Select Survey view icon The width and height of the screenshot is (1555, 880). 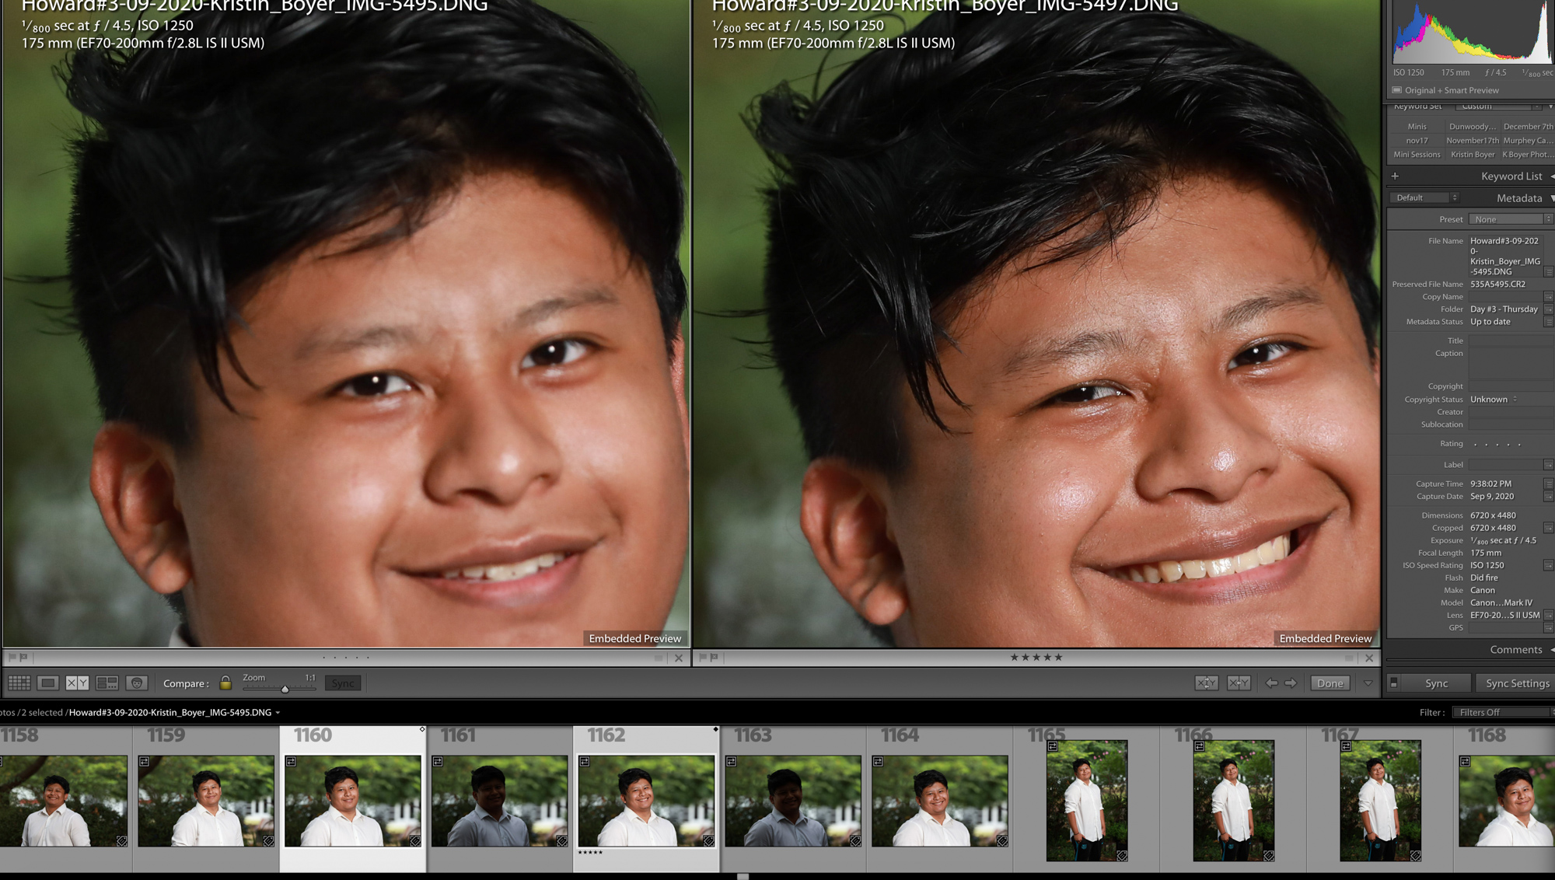107,683
